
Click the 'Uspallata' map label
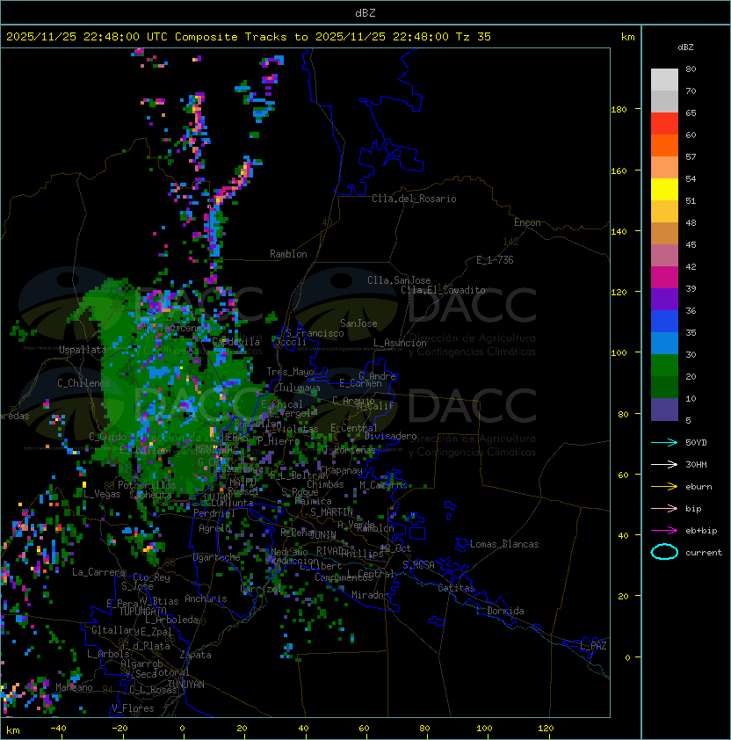pyautogui.click(x=83, y=350)
